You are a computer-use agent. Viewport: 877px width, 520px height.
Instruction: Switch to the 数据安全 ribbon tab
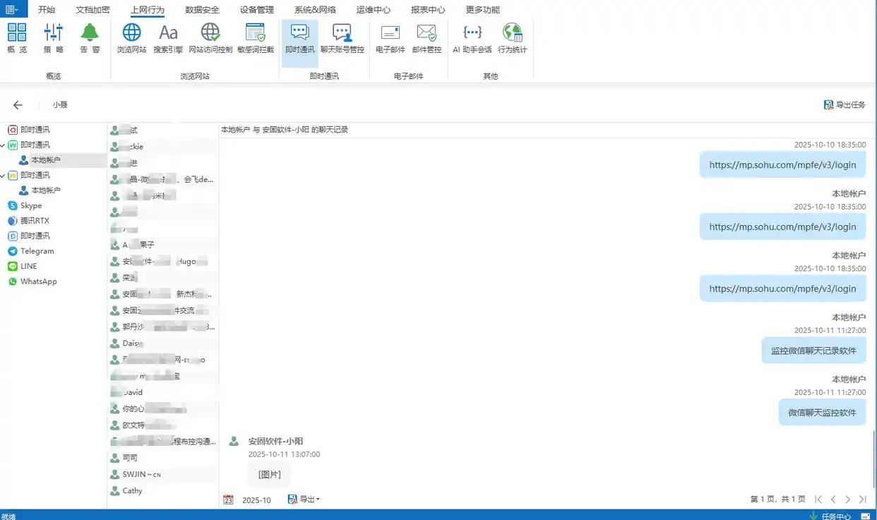point(202,10)
